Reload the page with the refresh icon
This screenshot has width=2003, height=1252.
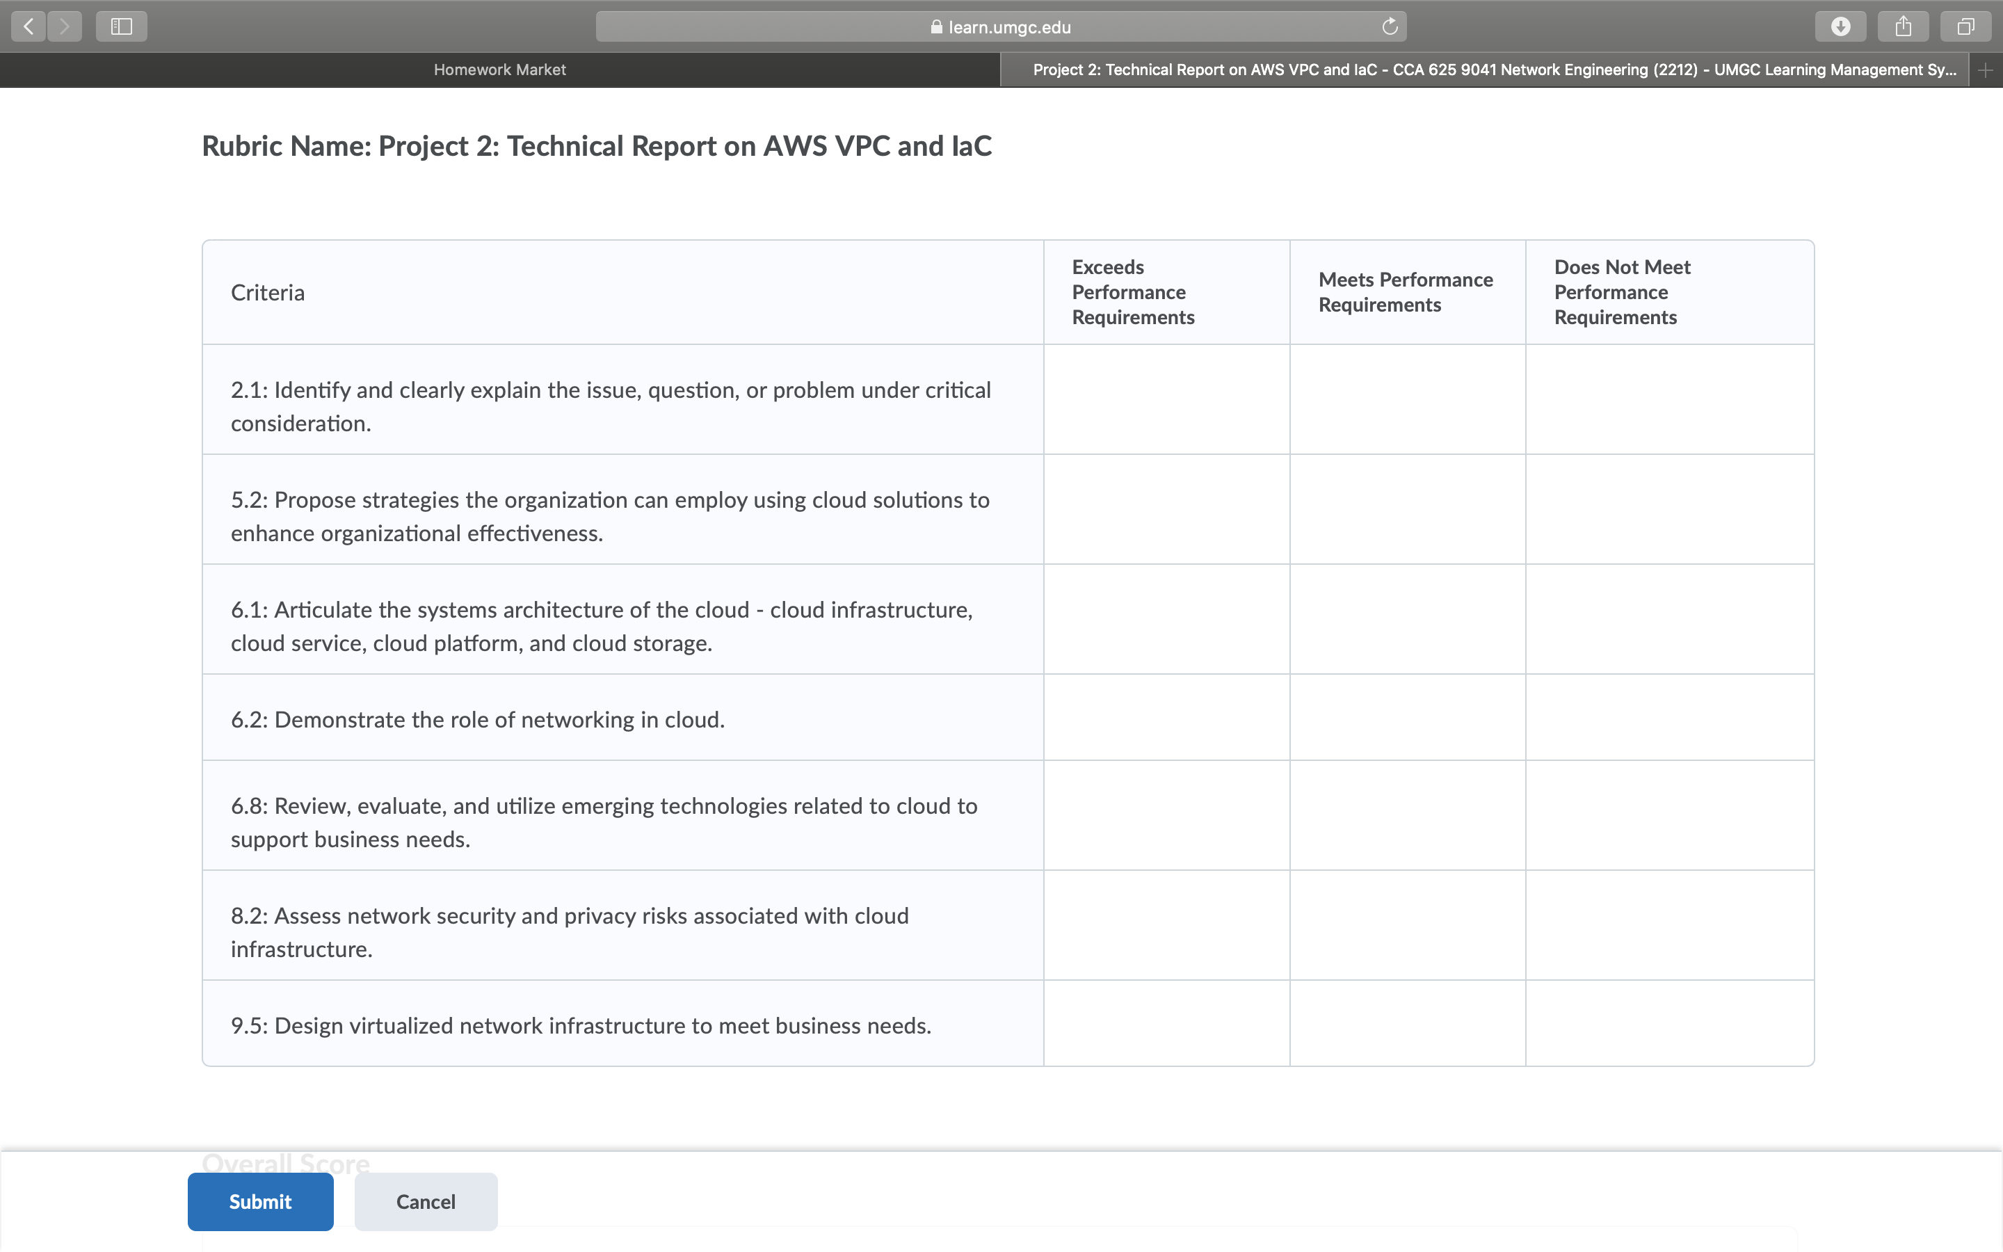pos(1390,26)
